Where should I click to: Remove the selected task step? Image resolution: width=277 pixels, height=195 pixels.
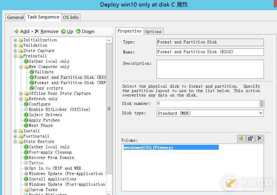click(x=47, y=31)
